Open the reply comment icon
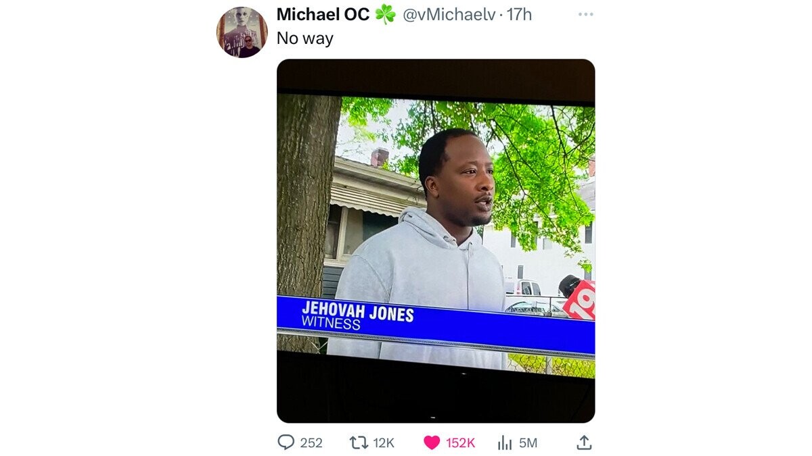 point(287,442)
